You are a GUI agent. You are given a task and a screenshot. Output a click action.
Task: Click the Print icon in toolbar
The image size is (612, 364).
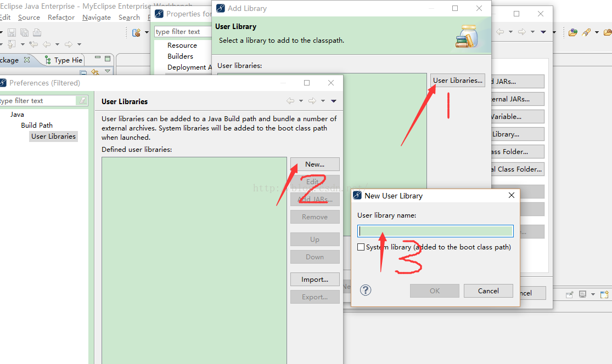(37, 32)
